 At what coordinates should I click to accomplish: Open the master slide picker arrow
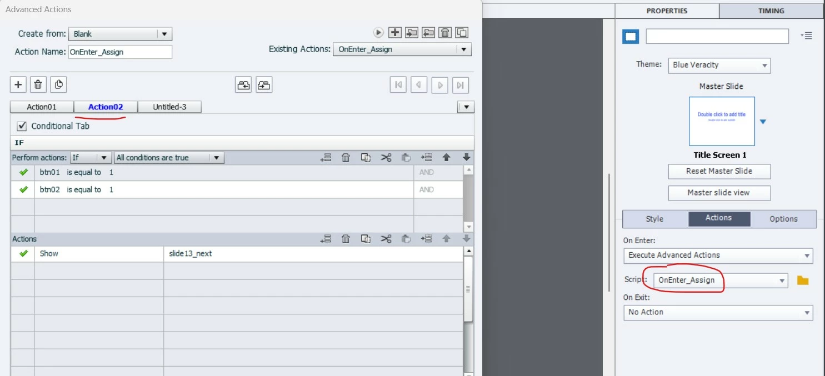click(763, 122)
